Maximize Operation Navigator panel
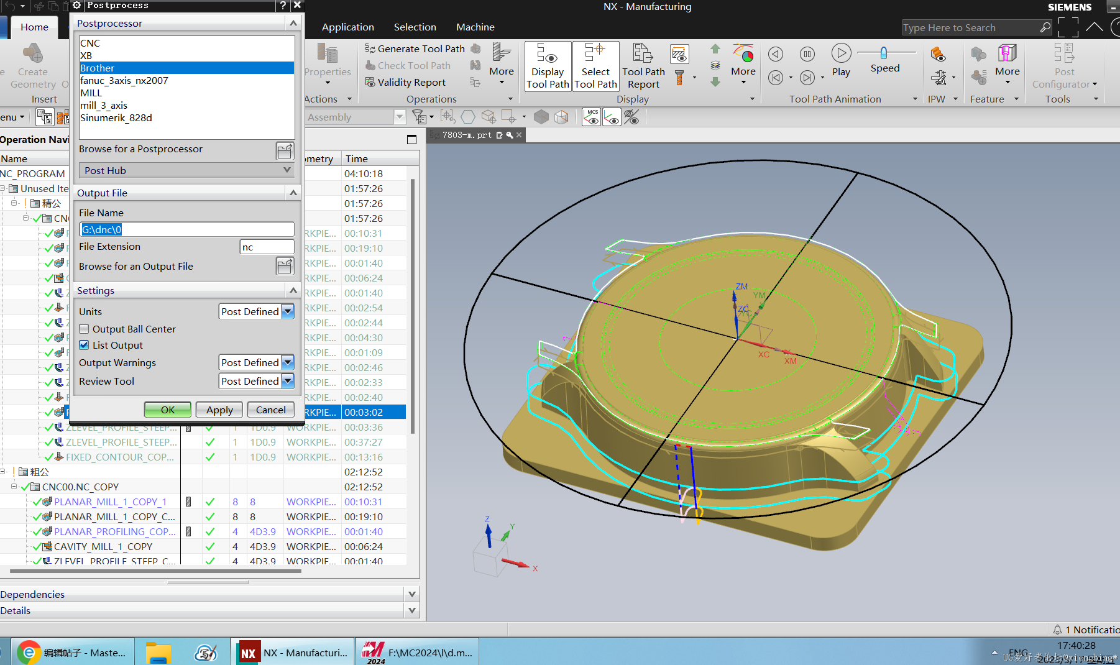This screenshot has width=1120, height=665. [411, 139]
